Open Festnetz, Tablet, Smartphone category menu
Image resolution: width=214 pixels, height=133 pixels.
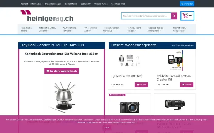click(155, 29)
